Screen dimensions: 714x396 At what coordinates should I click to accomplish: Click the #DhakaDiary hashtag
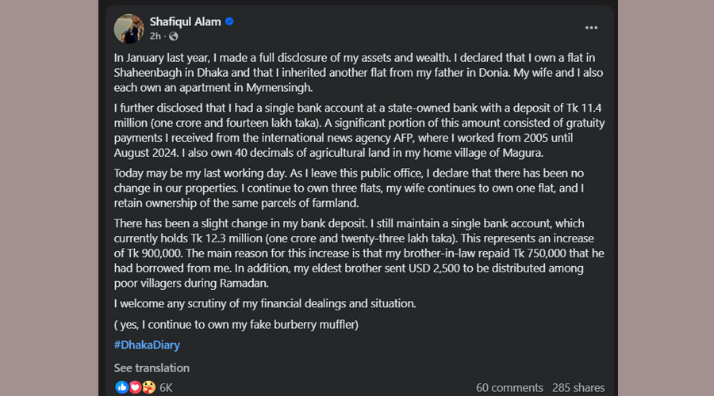tap(146, 345)
